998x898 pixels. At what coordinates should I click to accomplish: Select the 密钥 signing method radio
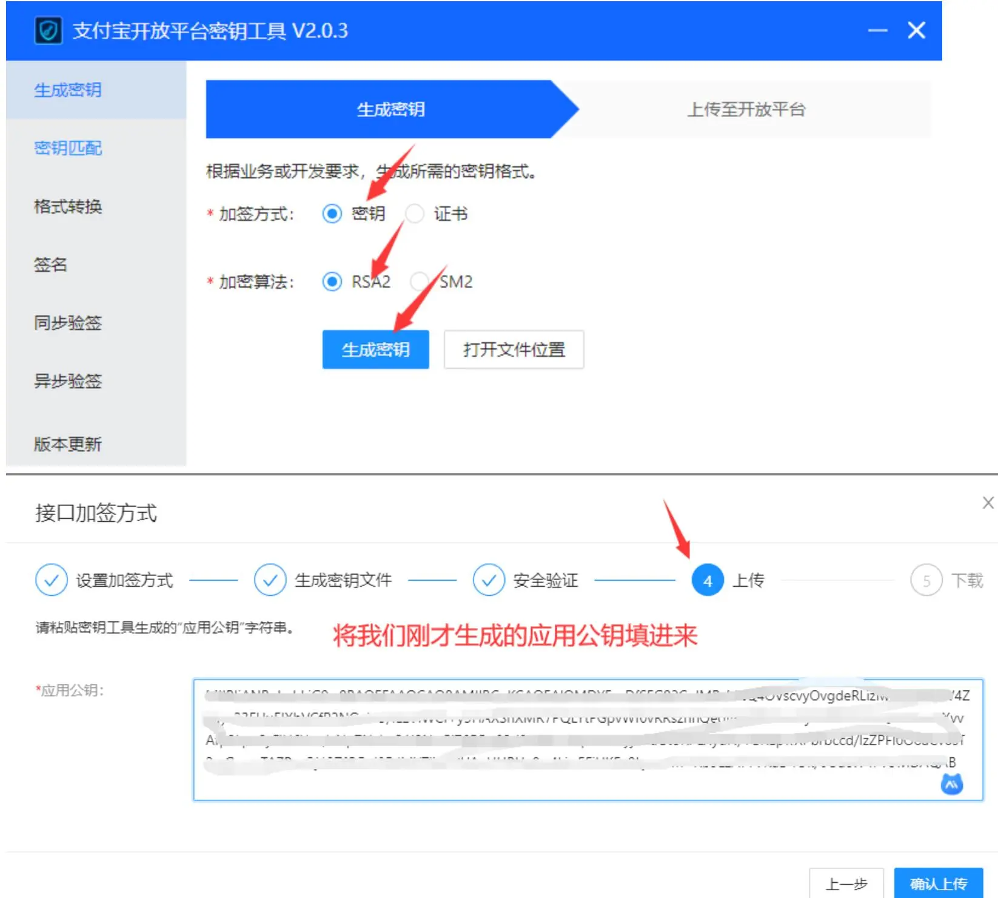coord(332,214)
